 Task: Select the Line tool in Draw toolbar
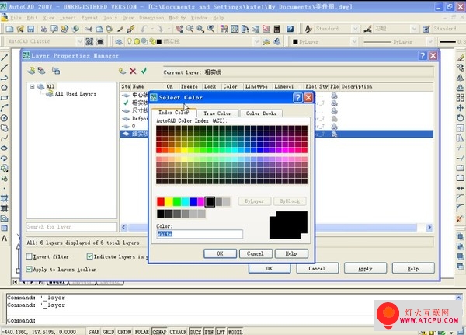point(4,58)
